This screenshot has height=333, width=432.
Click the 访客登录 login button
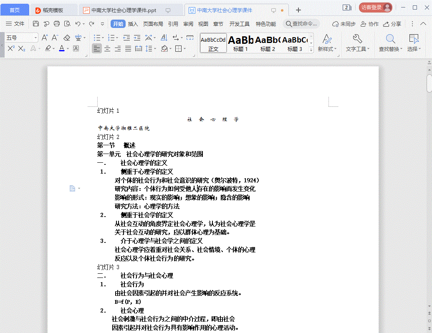[375, 8]
